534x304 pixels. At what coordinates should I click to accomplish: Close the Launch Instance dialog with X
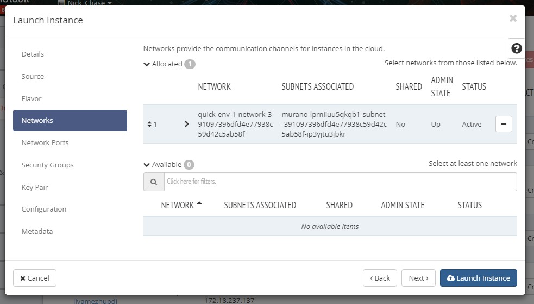coord(513,18)
